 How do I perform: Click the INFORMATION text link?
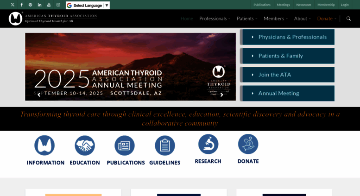pos(45,163)
